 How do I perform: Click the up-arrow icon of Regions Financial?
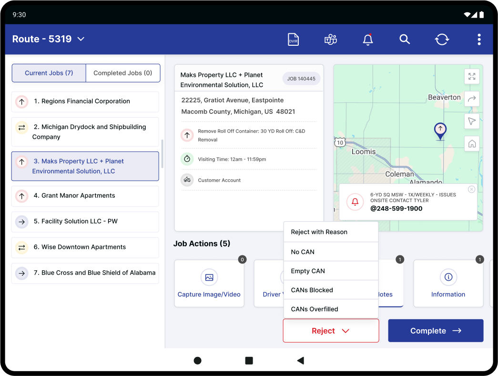21,102
